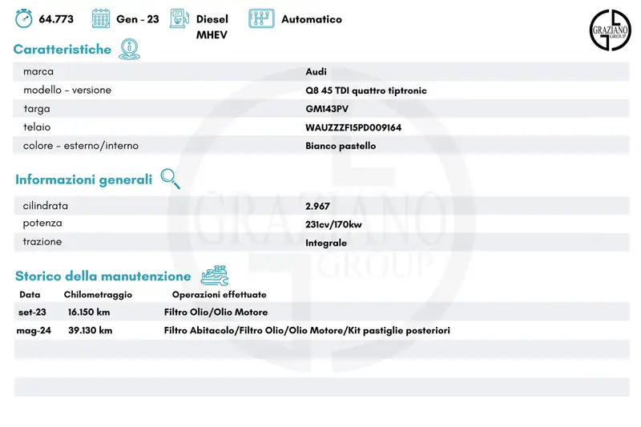Screen dimensions: 641x427
Task: Select the chassis number WAUZZZF15PD009164
Action: click(353, 127)
